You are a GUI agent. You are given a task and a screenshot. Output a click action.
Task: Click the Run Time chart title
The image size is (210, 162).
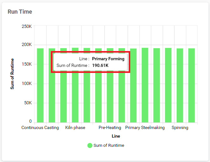coord(20,12)
